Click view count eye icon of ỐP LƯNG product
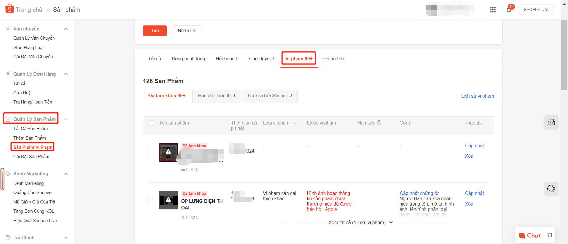This screenshot has width=568, height=244. point(183,218)
